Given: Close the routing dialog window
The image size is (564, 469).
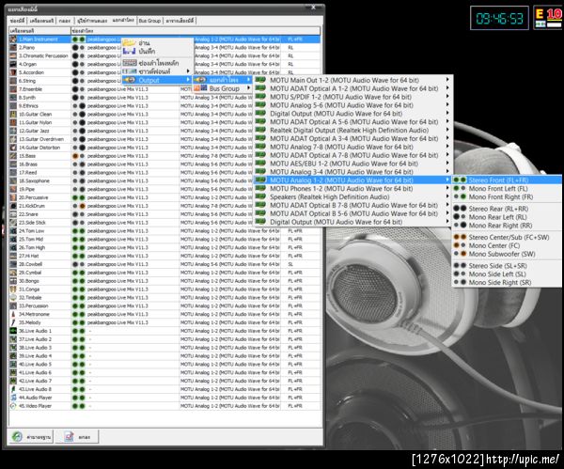Looking at the screenshot, I should (313, 8).
